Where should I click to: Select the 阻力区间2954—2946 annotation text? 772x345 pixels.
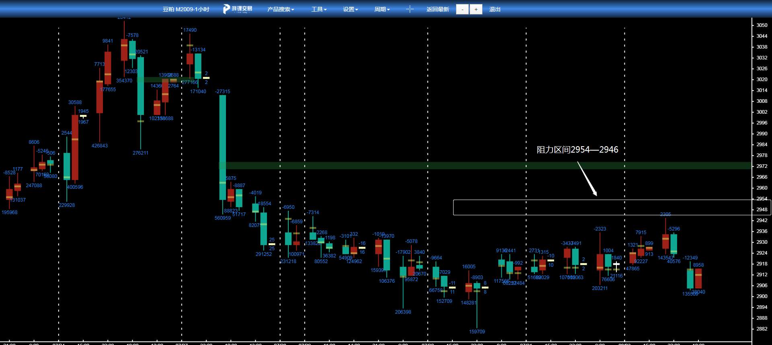(577, 149)
